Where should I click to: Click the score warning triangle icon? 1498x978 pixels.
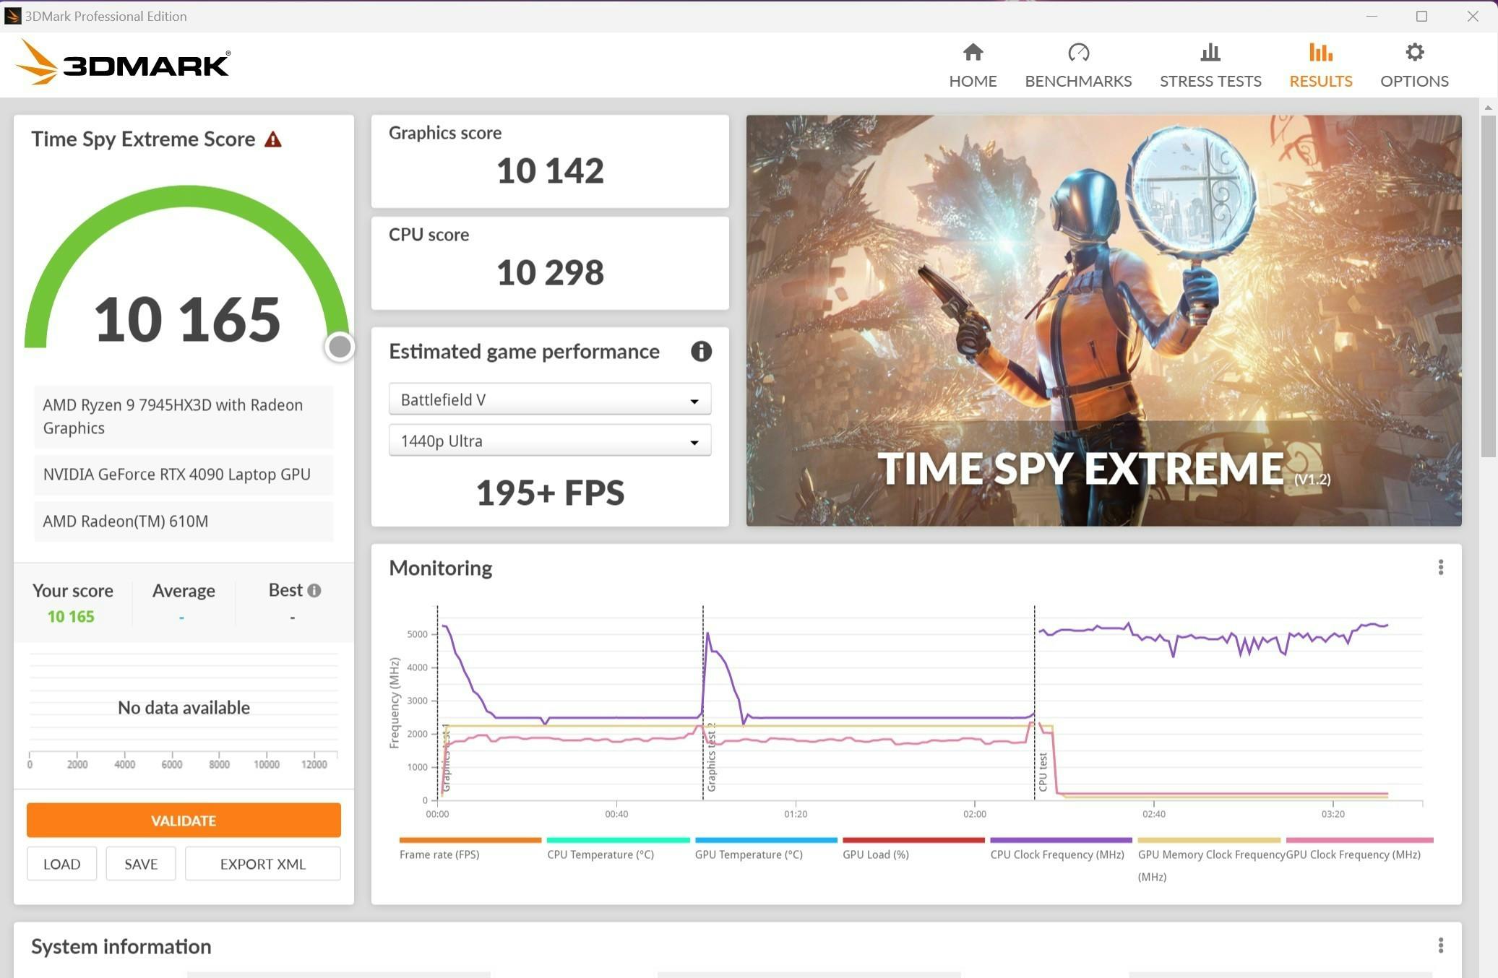click(x=272, y=139)
